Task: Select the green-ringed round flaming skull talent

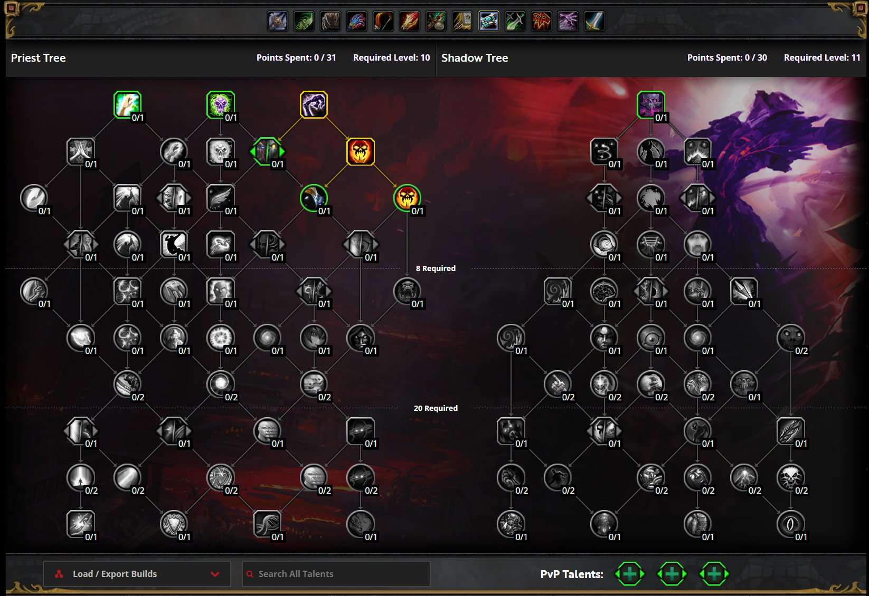Action: [x=407, y=198]
